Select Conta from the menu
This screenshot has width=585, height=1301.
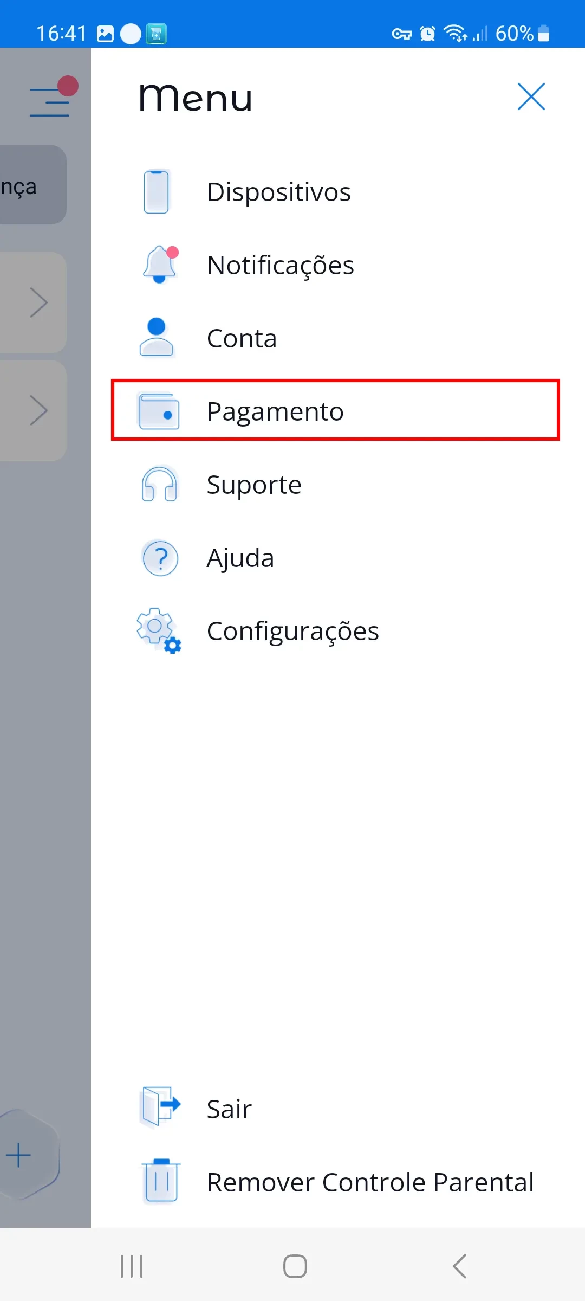(x=242, y=338)
